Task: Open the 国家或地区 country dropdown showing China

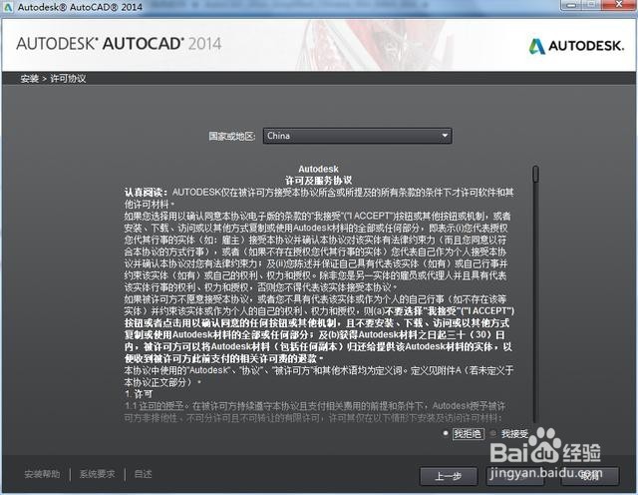Action: click(x=357, y=136)
